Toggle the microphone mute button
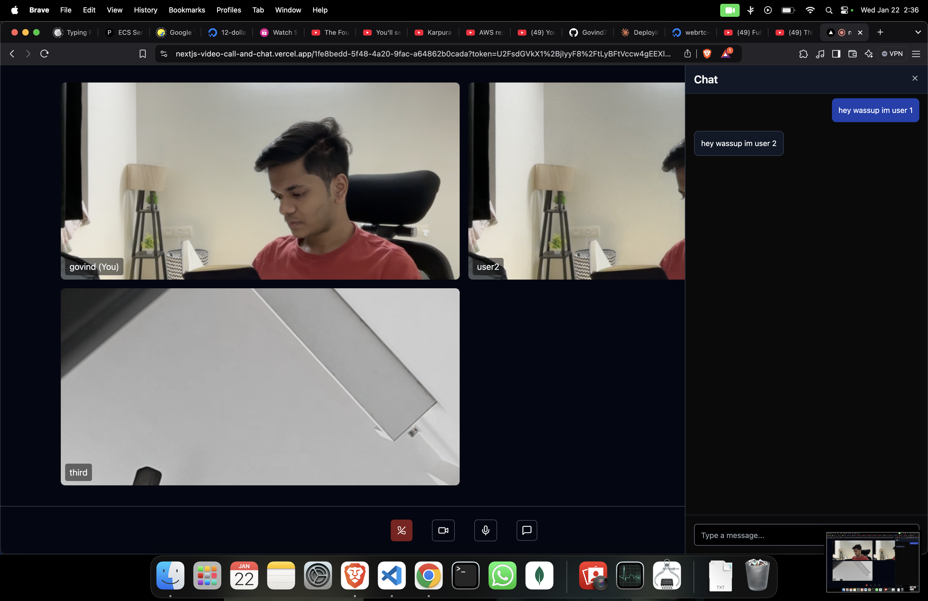The height and width of the screenshot is (601, 928). click(485, 530)
